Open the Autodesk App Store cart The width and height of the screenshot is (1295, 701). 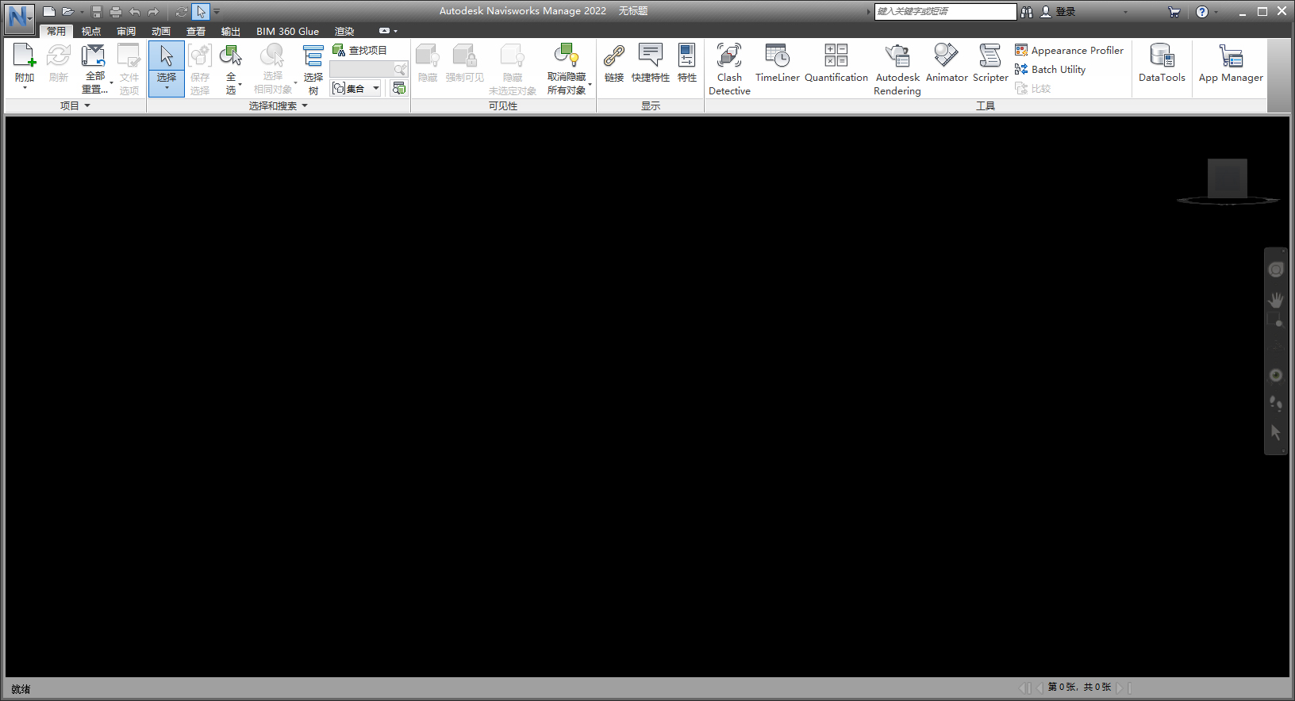pyautogui.click(x=1174, y=12)
